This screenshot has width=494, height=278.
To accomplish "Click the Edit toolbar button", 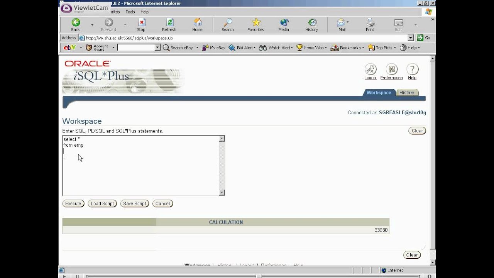I will point(398,25).
